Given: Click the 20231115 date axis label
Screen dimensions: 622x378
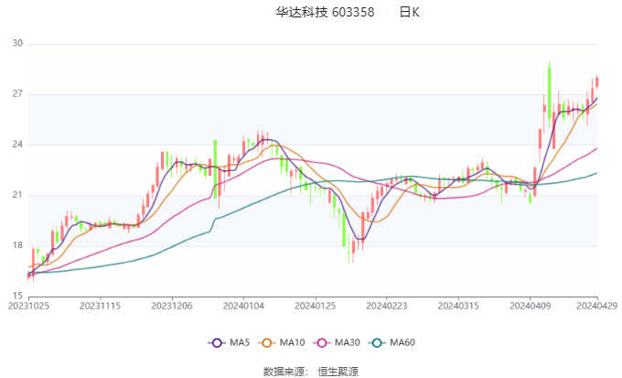Looking at the screenshot, I should coord(100,306).
